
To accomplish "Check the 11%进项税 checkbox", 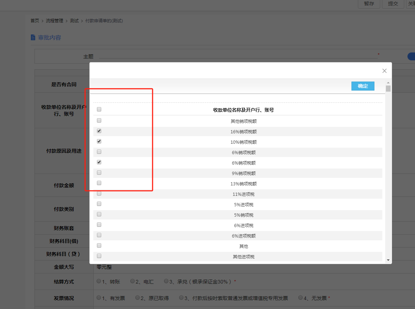I will click(99, 194).
